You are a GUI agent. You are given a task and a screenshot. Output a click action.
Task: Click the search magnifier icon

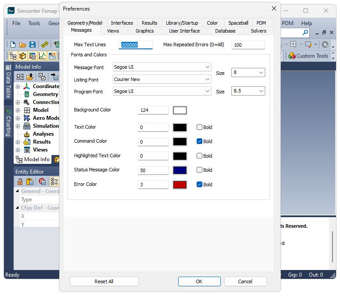tap(305, 33)
